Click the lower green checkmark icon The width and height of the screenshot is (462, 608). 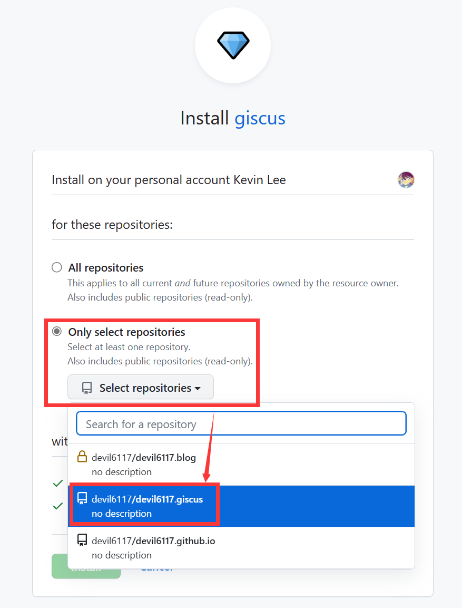tap(58, 506)
